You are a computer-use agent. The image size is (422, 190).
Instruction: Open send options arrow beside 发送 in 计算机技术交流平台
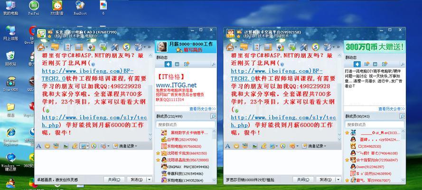pyautogui.click(x=338, y=180)
